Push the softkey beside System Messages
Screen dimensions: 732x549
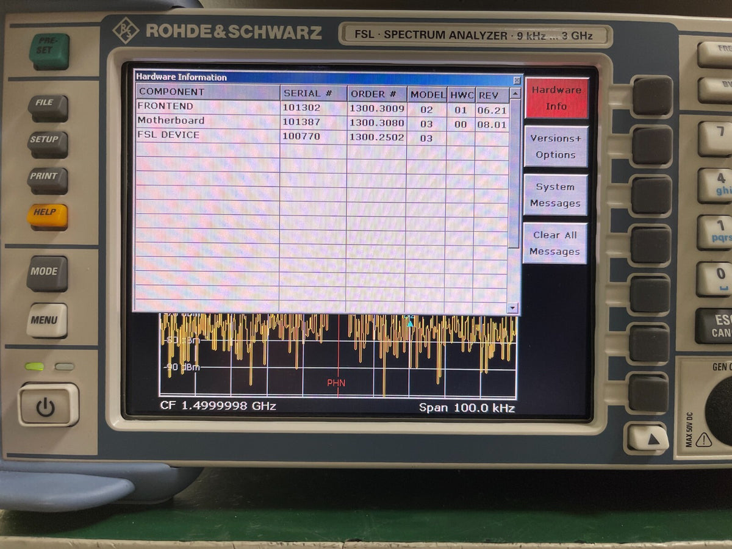click(x=651, y=195)
